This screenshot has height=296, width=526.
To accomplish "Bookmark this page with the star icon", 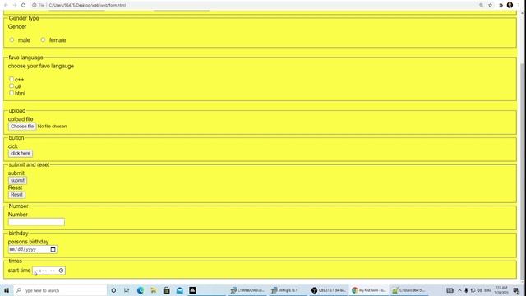I will pyautogui.click(x=490, y=5).
